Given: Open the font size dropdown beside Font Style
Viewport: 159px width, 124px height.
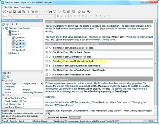Looking at the screenshot, I should point(53,16).
